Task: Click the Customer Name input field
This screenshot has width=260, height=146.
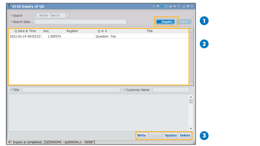Action: point(171,90)
